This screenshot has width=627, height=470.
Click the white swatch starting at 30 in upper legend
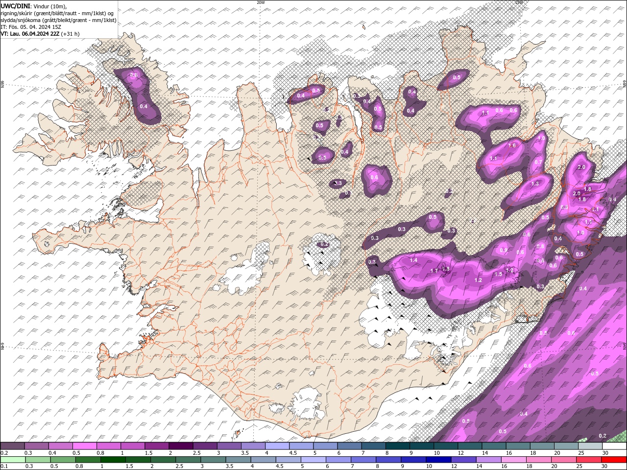point(614,446)
